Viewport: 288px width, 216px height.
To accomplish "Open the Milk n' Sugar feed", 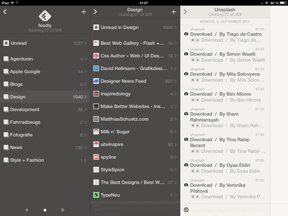I will pos(135,132).
